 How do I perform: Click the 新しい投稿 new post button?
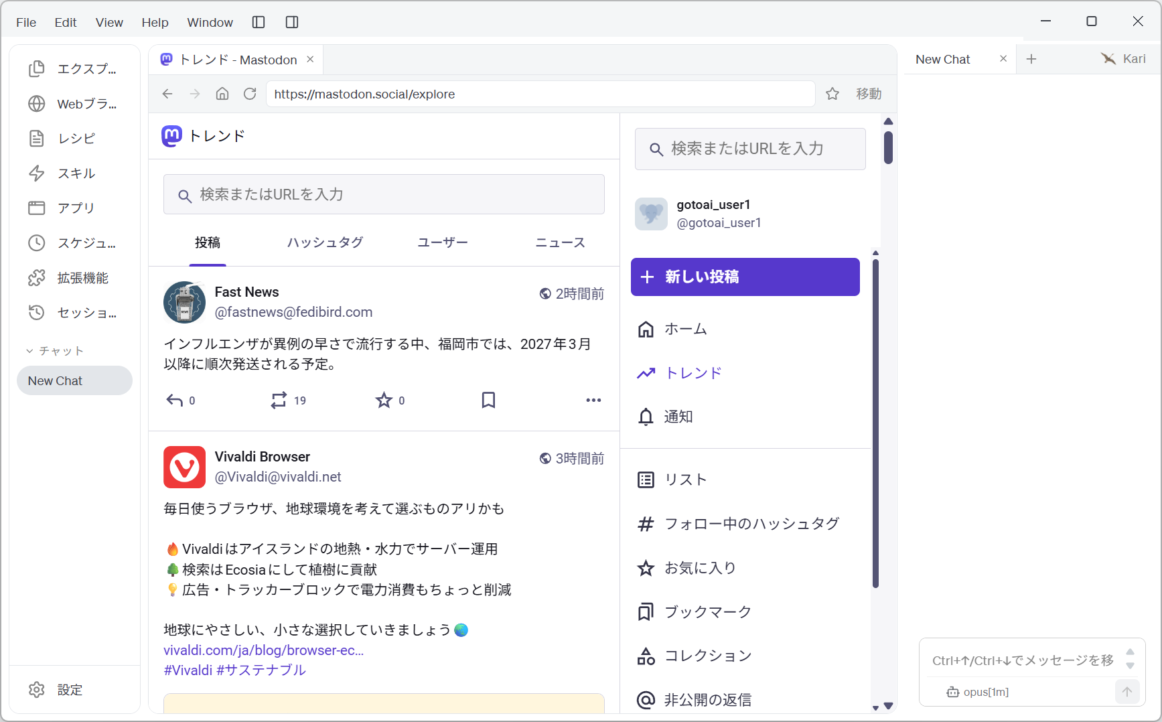pos(745,277)
